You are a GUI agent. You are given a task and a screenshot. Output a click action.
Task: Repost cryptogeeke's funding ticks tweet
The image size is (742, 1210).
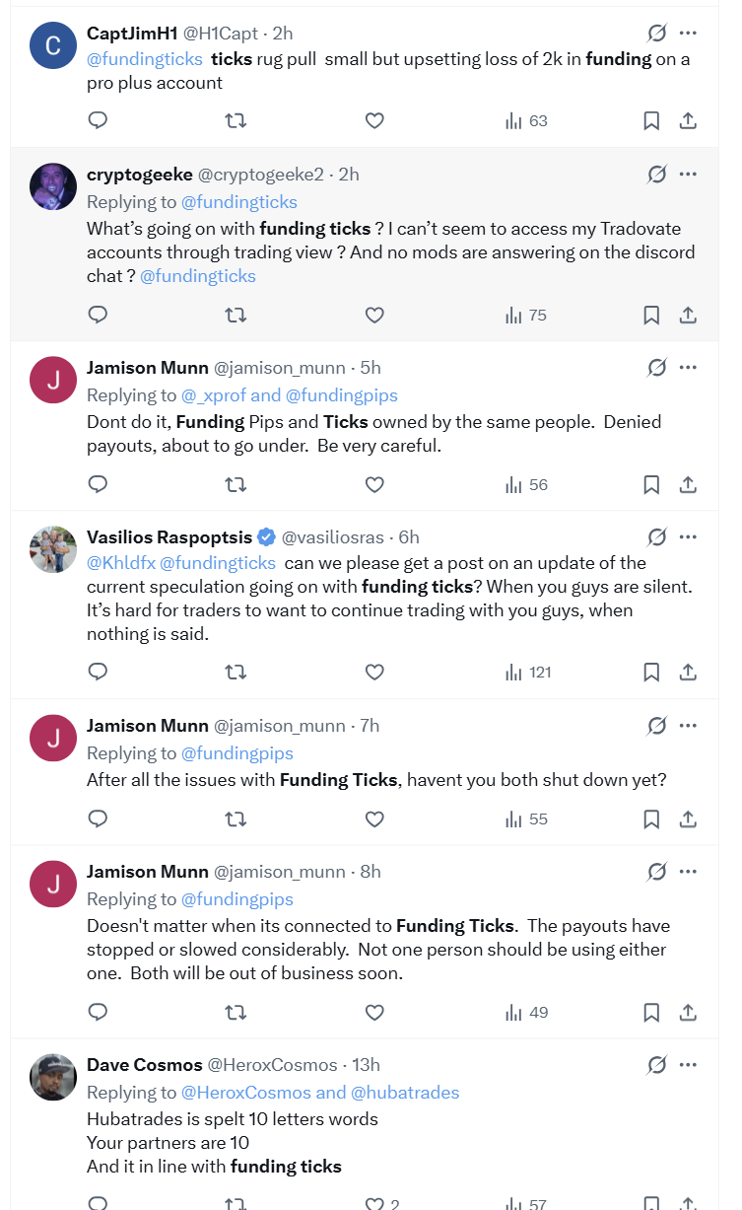[x=236, y=315]
